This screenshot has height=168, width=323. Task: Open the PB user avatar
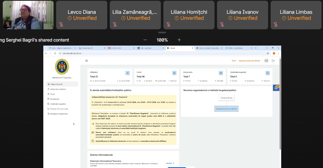pyautogui.click(x=266, y=61)
